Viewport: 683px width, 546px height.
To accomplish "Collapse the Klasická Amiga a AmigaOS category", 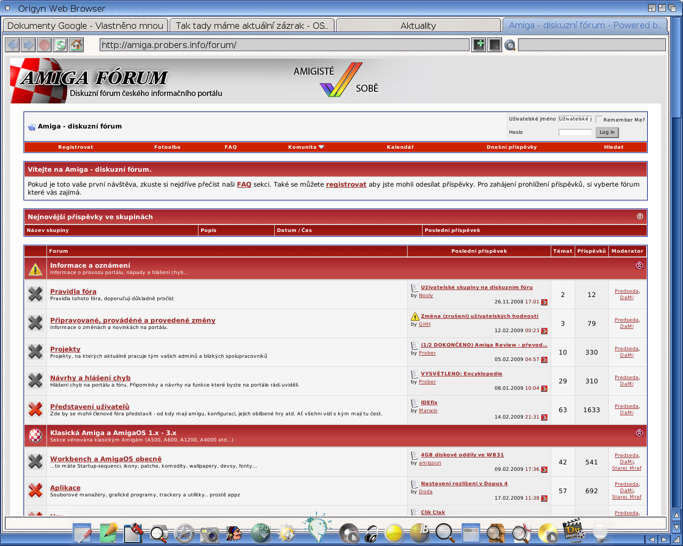I will coord(639,432).
